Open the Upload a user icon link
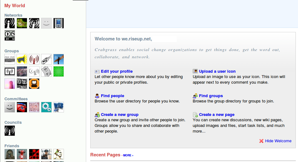This screenshot has width=298, height=162. click(217, 71)
